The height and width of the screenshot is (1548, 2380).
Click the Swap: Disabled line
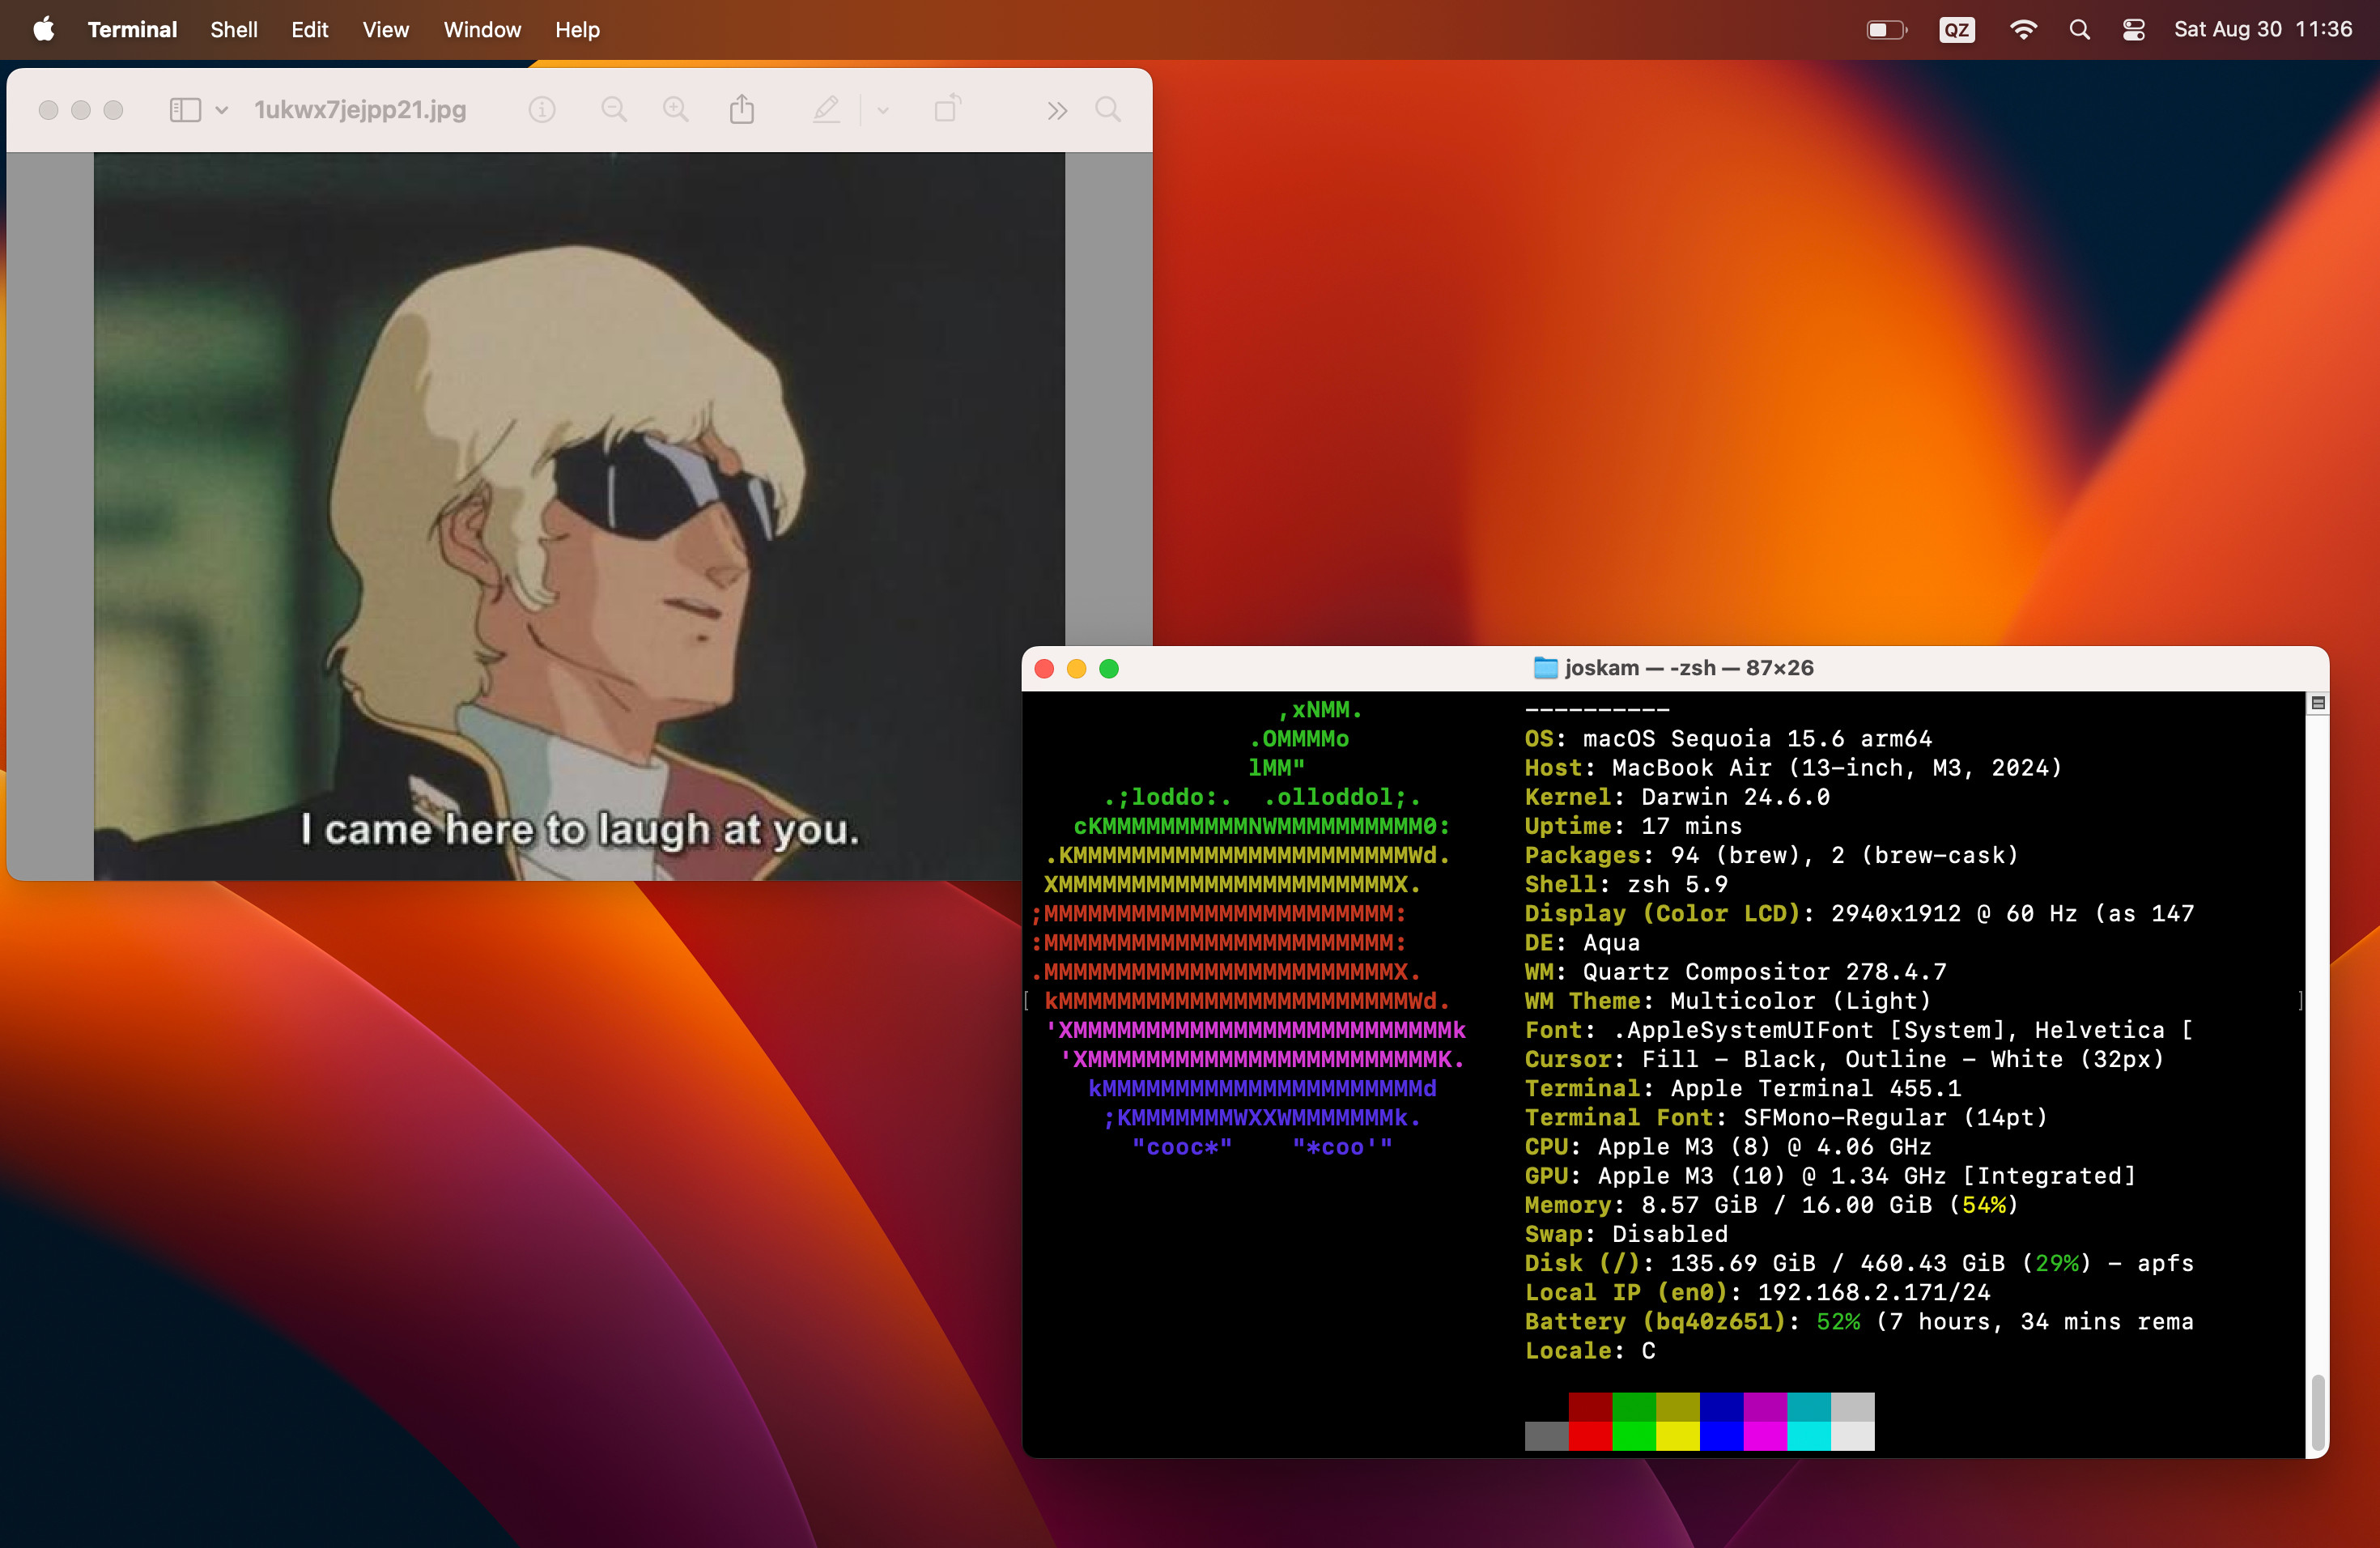[1626, 1233]
